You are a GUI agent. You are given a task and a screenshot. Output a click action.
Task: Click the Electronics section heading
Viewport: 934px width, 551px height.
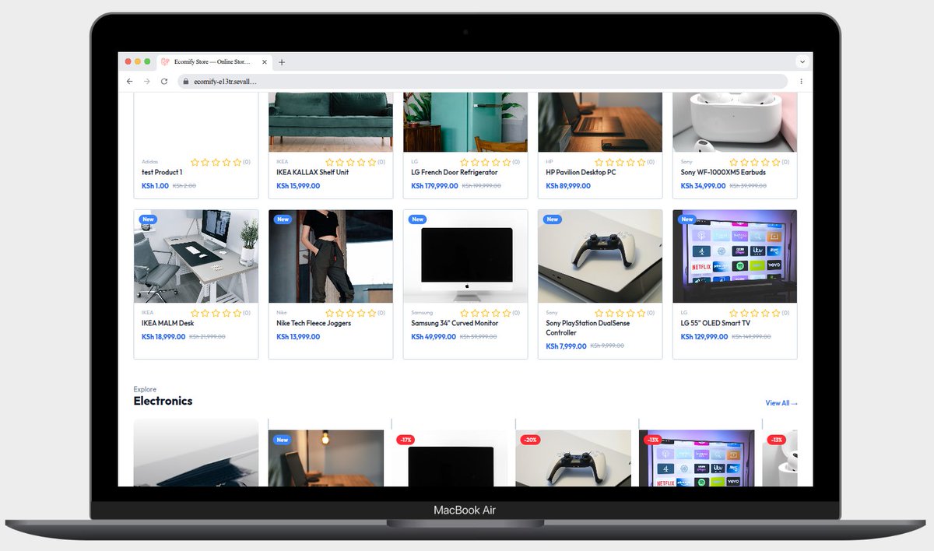point(163,401)
